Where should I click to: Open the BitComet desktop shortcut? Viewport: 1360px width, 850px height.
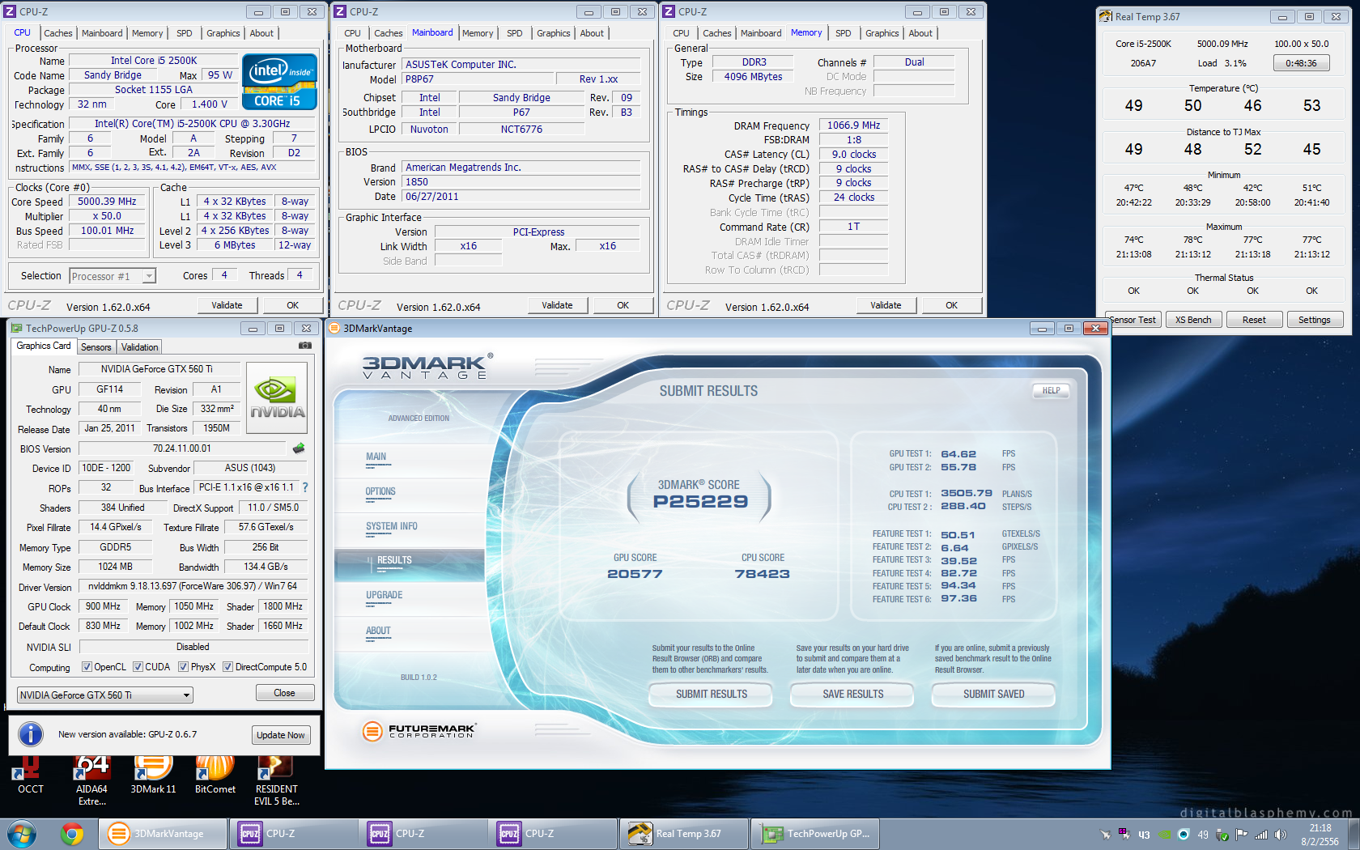[215, 776]
